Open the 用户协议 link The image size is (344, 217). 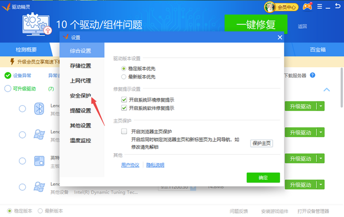point(130,165)
